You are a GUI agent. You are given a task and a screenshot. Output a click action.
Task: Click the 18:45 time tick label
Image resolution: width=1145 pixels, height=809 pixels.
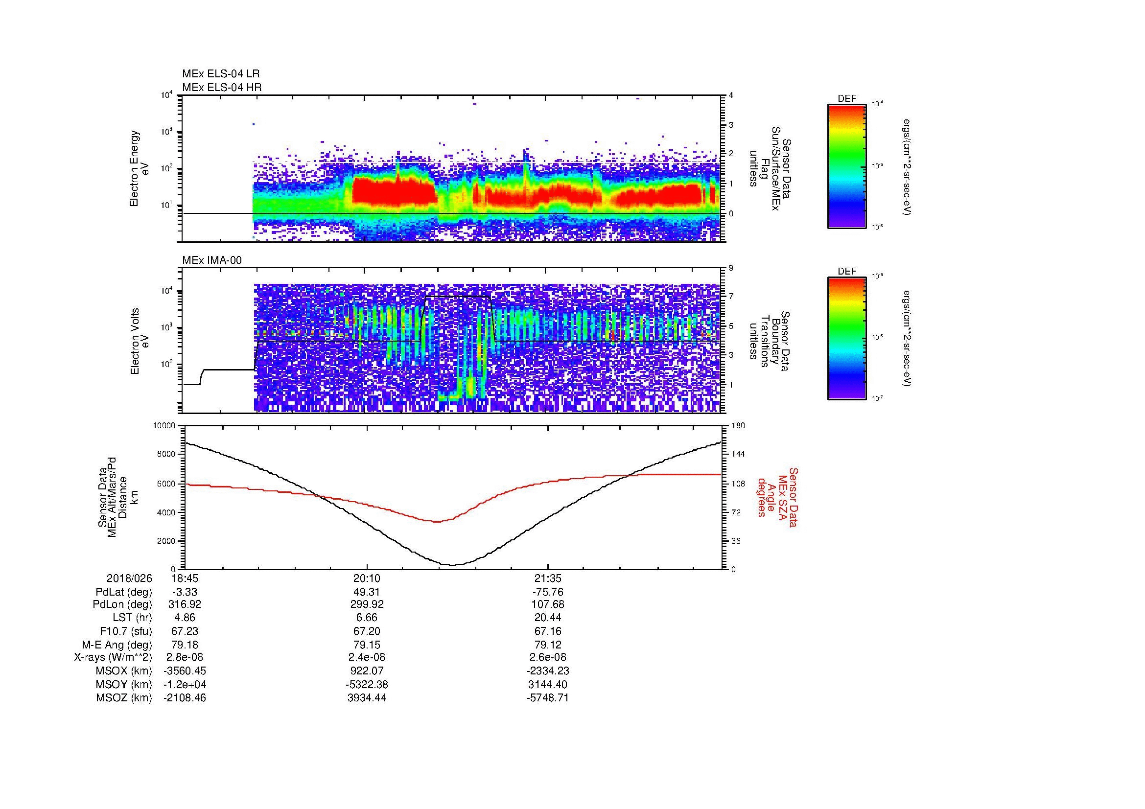185,578
